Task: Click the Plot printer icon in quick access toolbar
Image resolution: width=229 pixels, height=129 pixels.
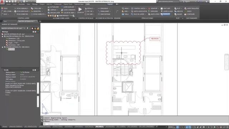Action: pyautogui.click(x=24, y=1)
